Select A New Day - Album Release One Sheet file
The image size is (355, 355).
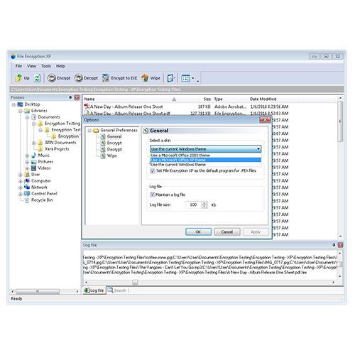126,106
